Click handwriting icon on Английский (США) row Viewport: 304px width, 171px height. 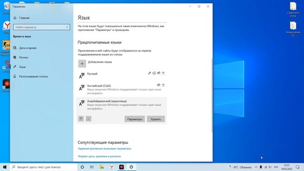click(x=159, y=85)
